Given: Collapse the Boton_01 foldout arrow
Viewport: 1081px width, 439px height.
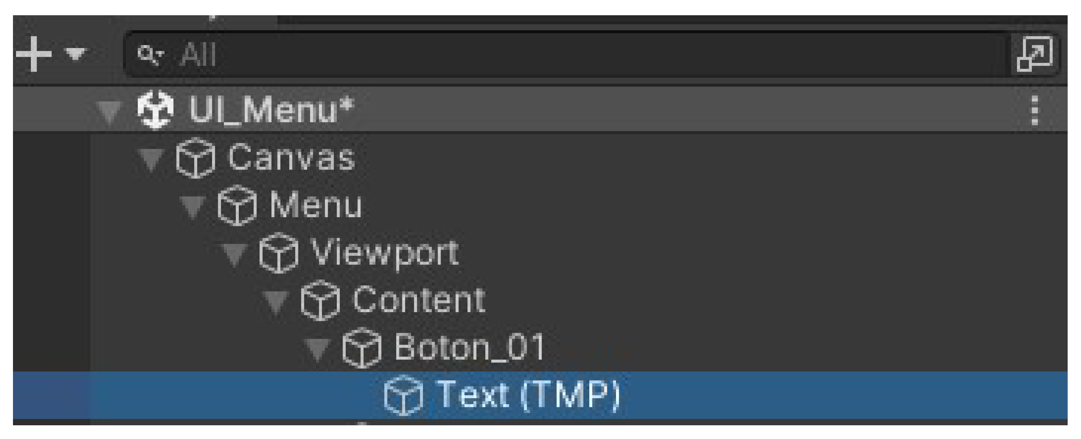Looking at the screenshot, I should pos(318,349).
